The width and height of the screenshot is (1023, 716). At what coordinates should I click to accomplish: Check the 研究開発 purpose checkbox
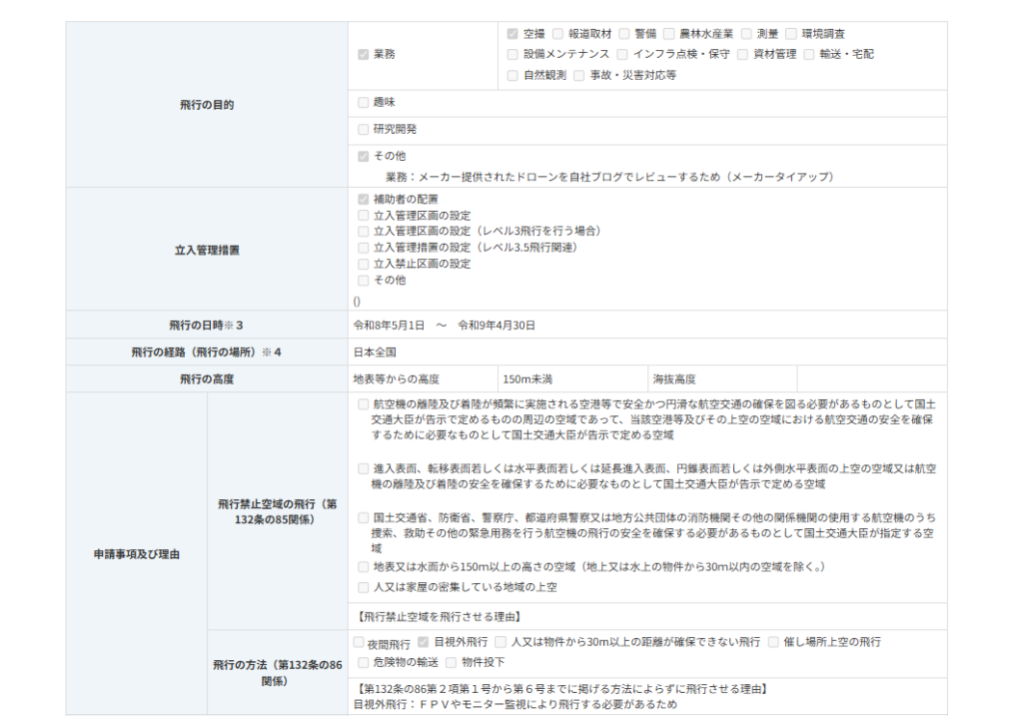364,129
